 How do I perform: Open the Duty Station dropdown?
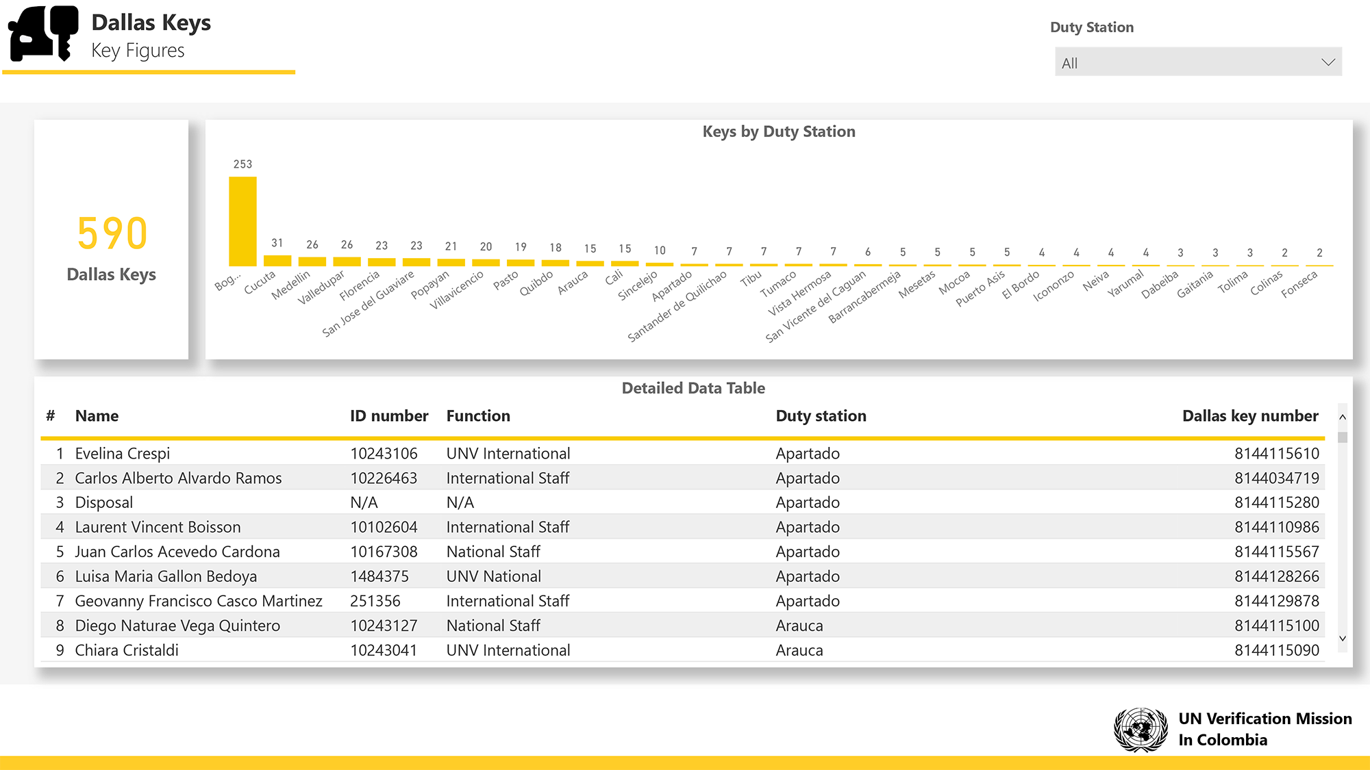(1198, 62)
